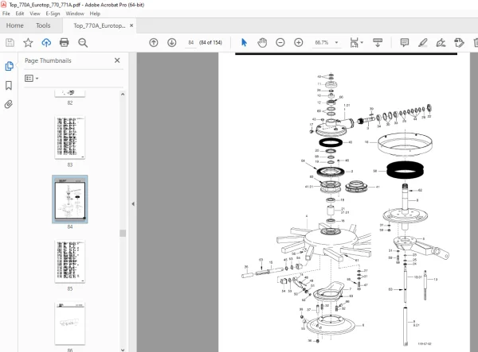Zoom out with minus button
Viewport: 478px width, 352px height.
click(280, 43)
